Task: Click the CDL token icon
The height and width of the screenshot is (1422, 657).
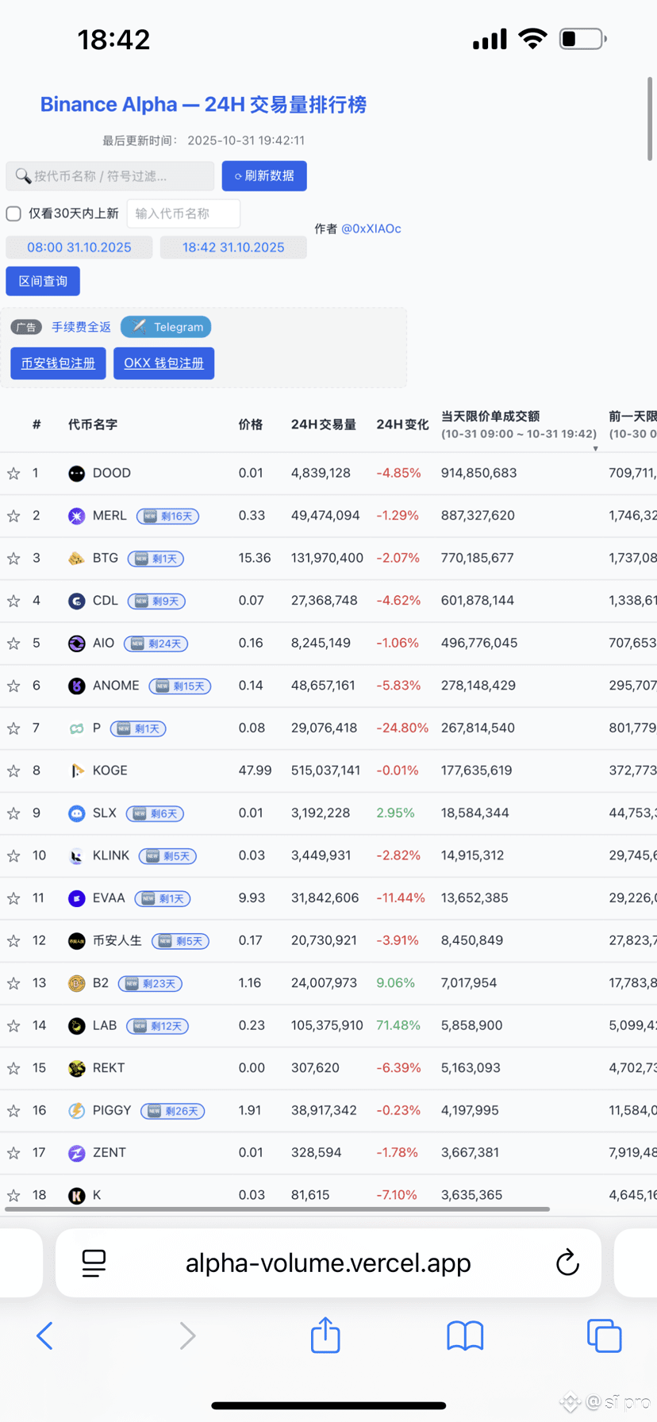Action: pyautogui.click(x=76, y=601)
